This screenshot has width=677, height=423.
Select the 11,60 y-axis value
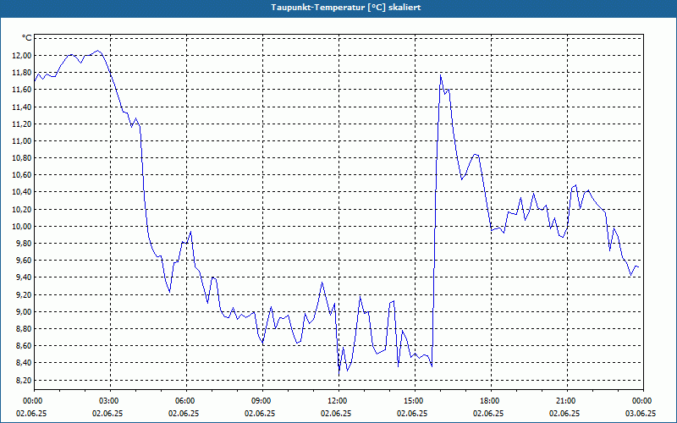click(22, 90)
